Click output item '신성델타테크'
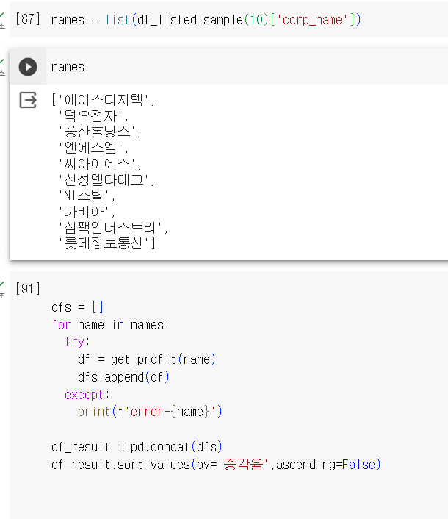The height and width of the screenshot is (519, 448). (104, 179)
